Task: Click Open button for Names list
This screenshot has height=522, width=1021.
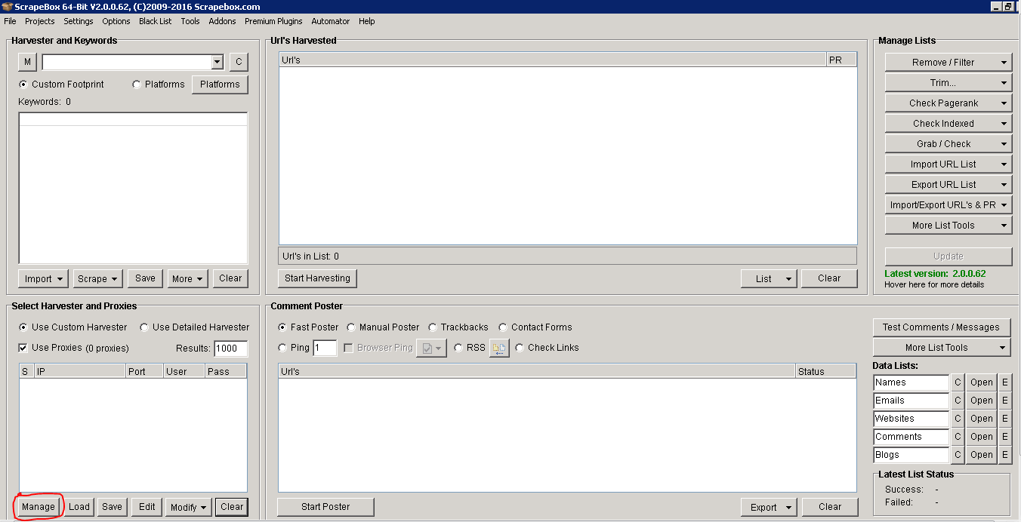Action: tap(982, 382)
